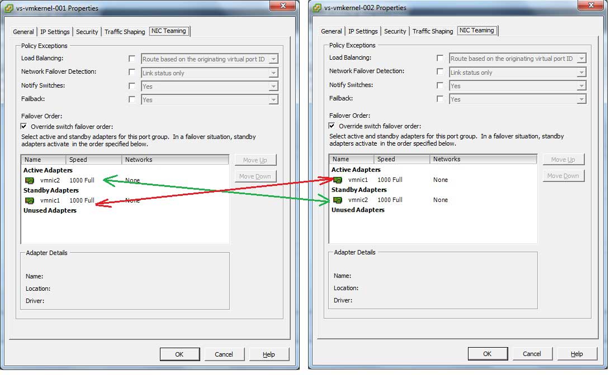Click vmnic2 adapter icon in vmkernel-002 window
The width and height of the screenshot is (615, 375).
[337, 200]
